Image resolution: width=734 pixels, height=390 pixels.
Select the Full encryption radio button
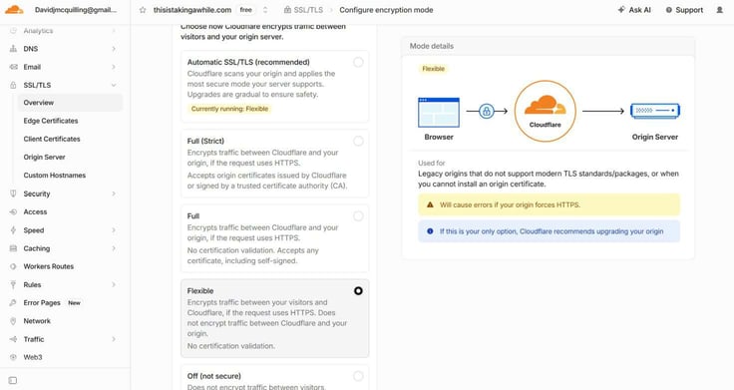click(x=358, y=215)
